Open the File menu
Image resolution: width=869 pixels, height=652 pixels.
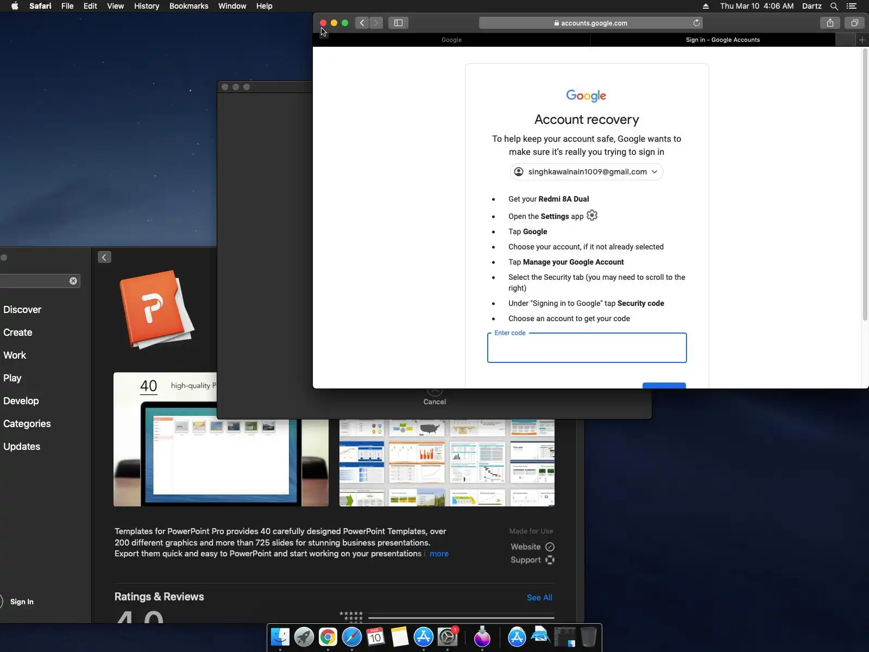point(67,6)
